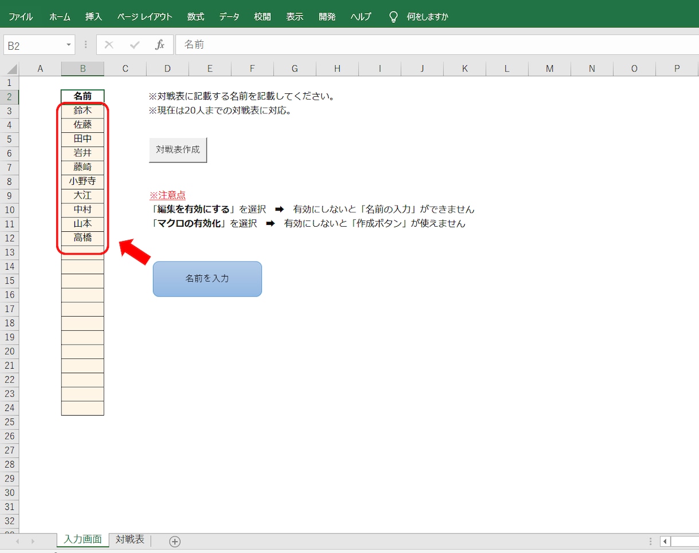Screen dimensions: 699x553
Task: Click the formula bar containing 名前
Action: pyautogui.click(x=437, y=45)
